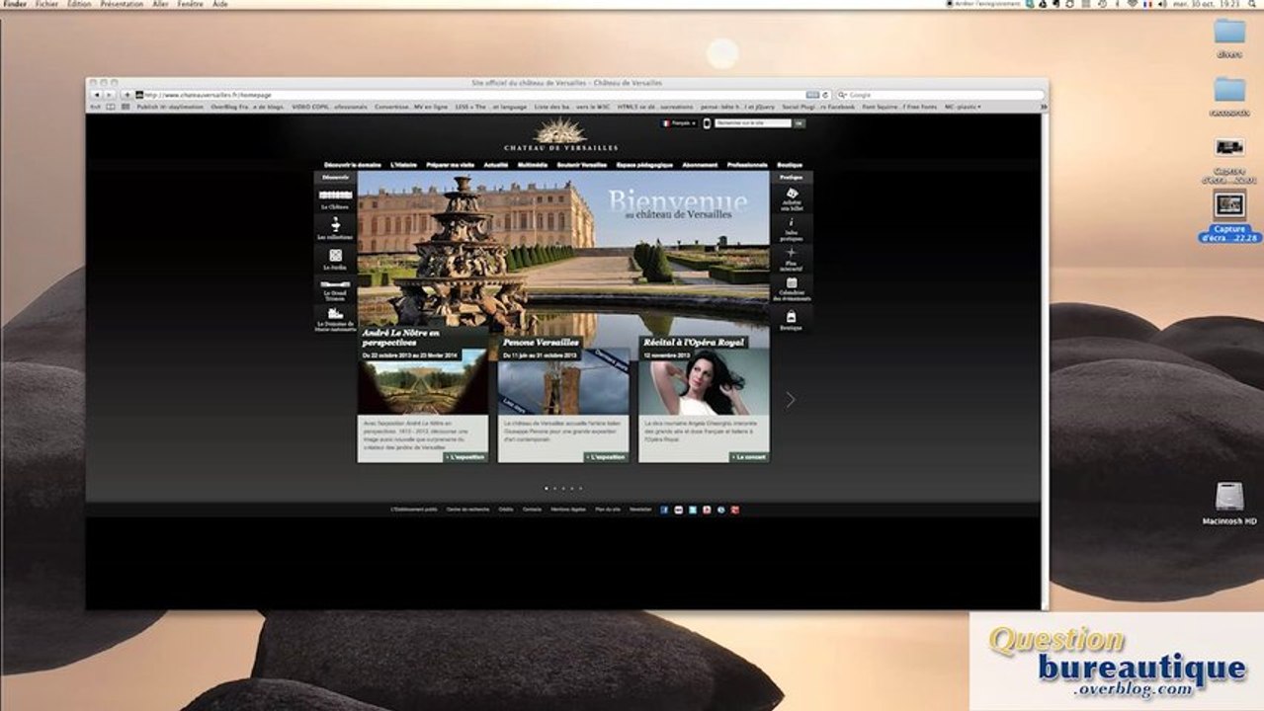The image size is (1264, 711).
Task: Click Le concert button
Action: (749, 457)
